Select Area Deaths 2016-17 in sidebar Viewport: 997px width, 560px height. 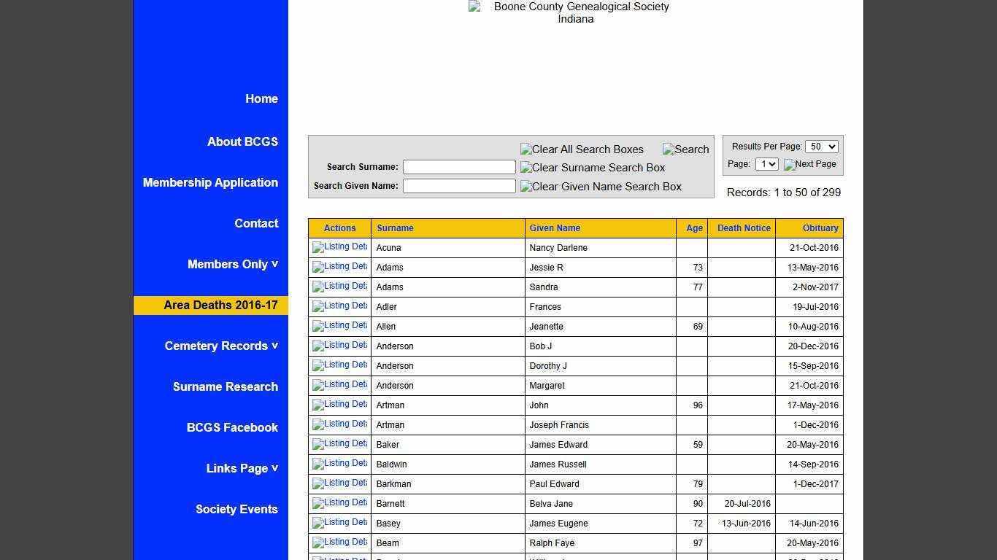[x=220, y=305]
